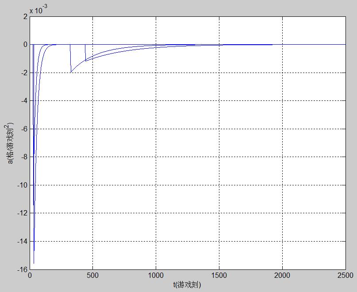The width and height of the screenshot is (357, 292).
Task: Select the curve's deepest spike near -16
Action: [x=34, y=263]
